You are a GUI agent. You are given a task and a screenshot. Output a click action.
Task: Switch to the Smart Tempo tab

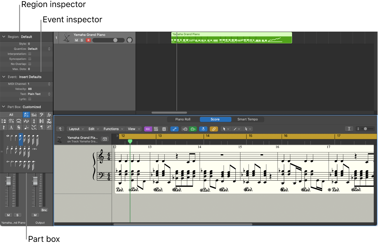tap(248, 119)
